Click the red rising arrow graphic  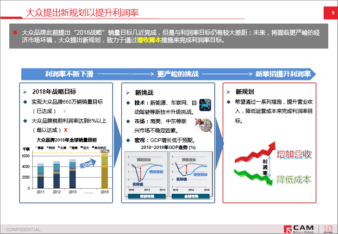255,152
